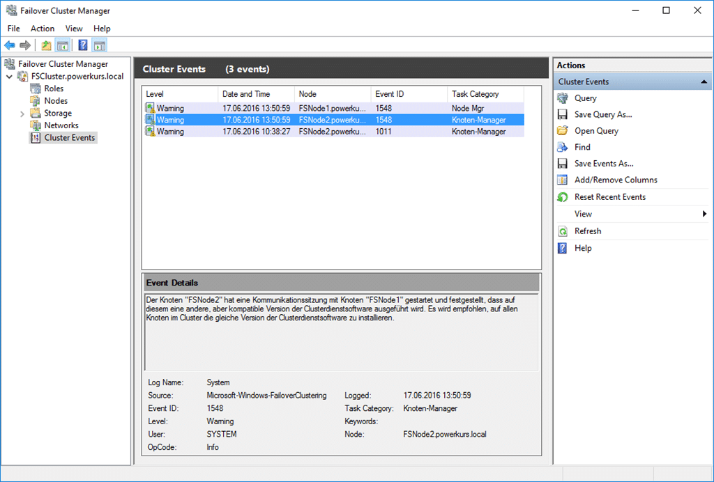Viewport: 714px width, 482px height.
Task: Select Find action
Action: point(582,148)
